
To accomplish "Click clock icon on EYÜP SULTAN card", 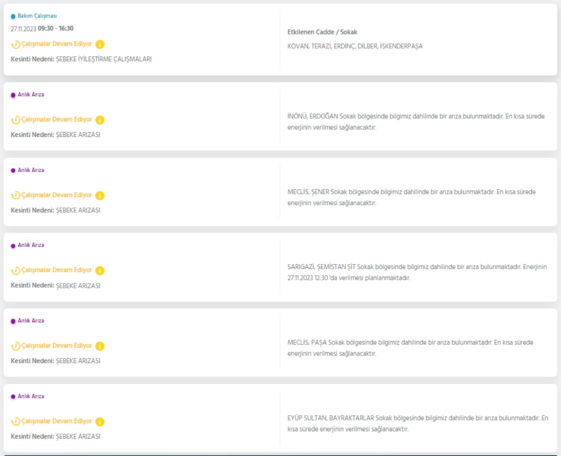I will [15, 422].
